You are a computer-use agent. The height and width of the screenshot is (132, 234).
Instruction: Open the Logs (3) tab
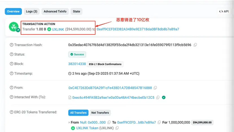pos(32,12)
